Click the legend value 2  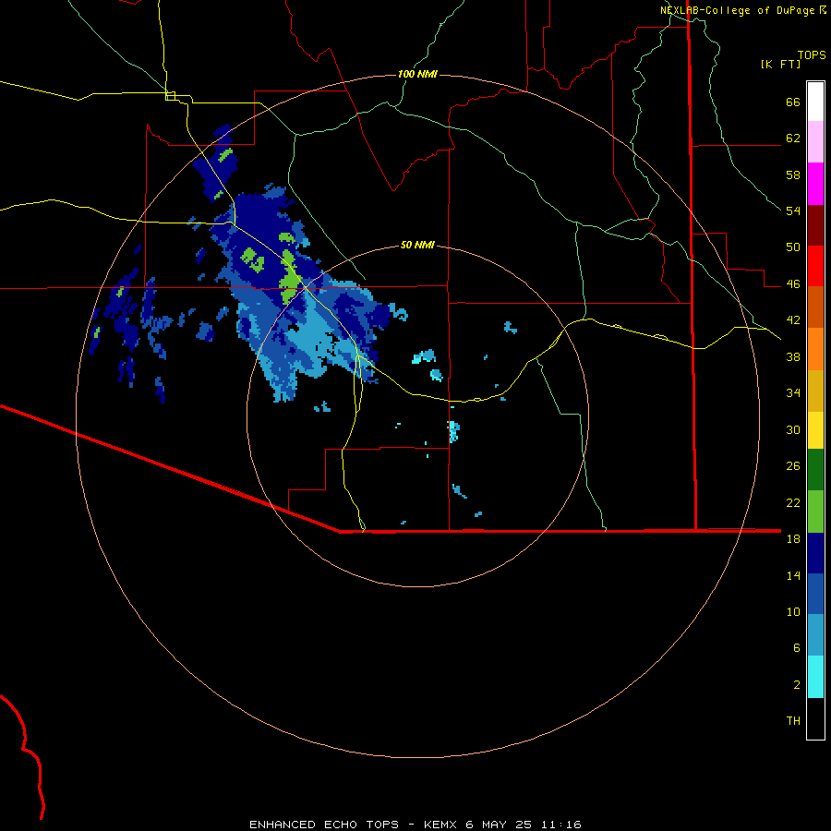pos(797,685)
